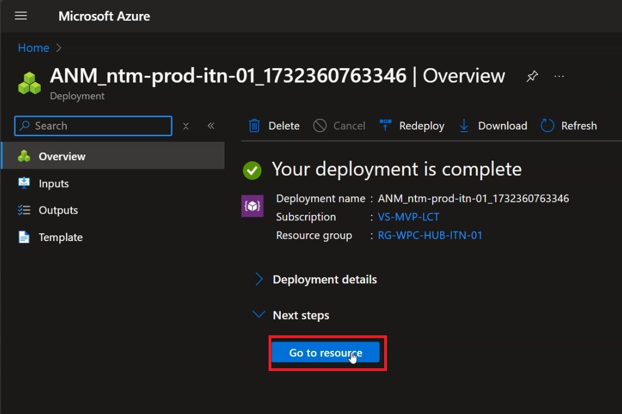Open the VS-MVP-LCT subscription link

coord(408,217)
